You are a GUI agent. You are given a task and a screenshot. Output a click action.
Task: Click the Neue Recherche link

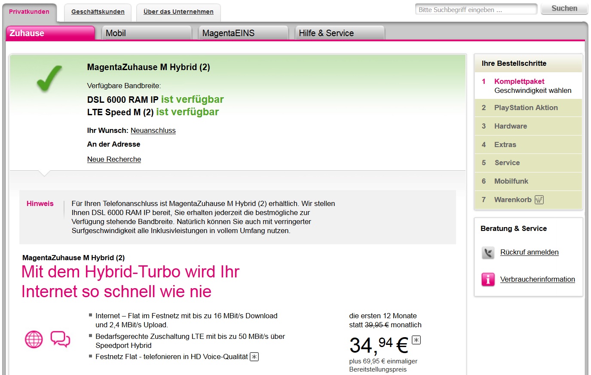coord(114,160)
